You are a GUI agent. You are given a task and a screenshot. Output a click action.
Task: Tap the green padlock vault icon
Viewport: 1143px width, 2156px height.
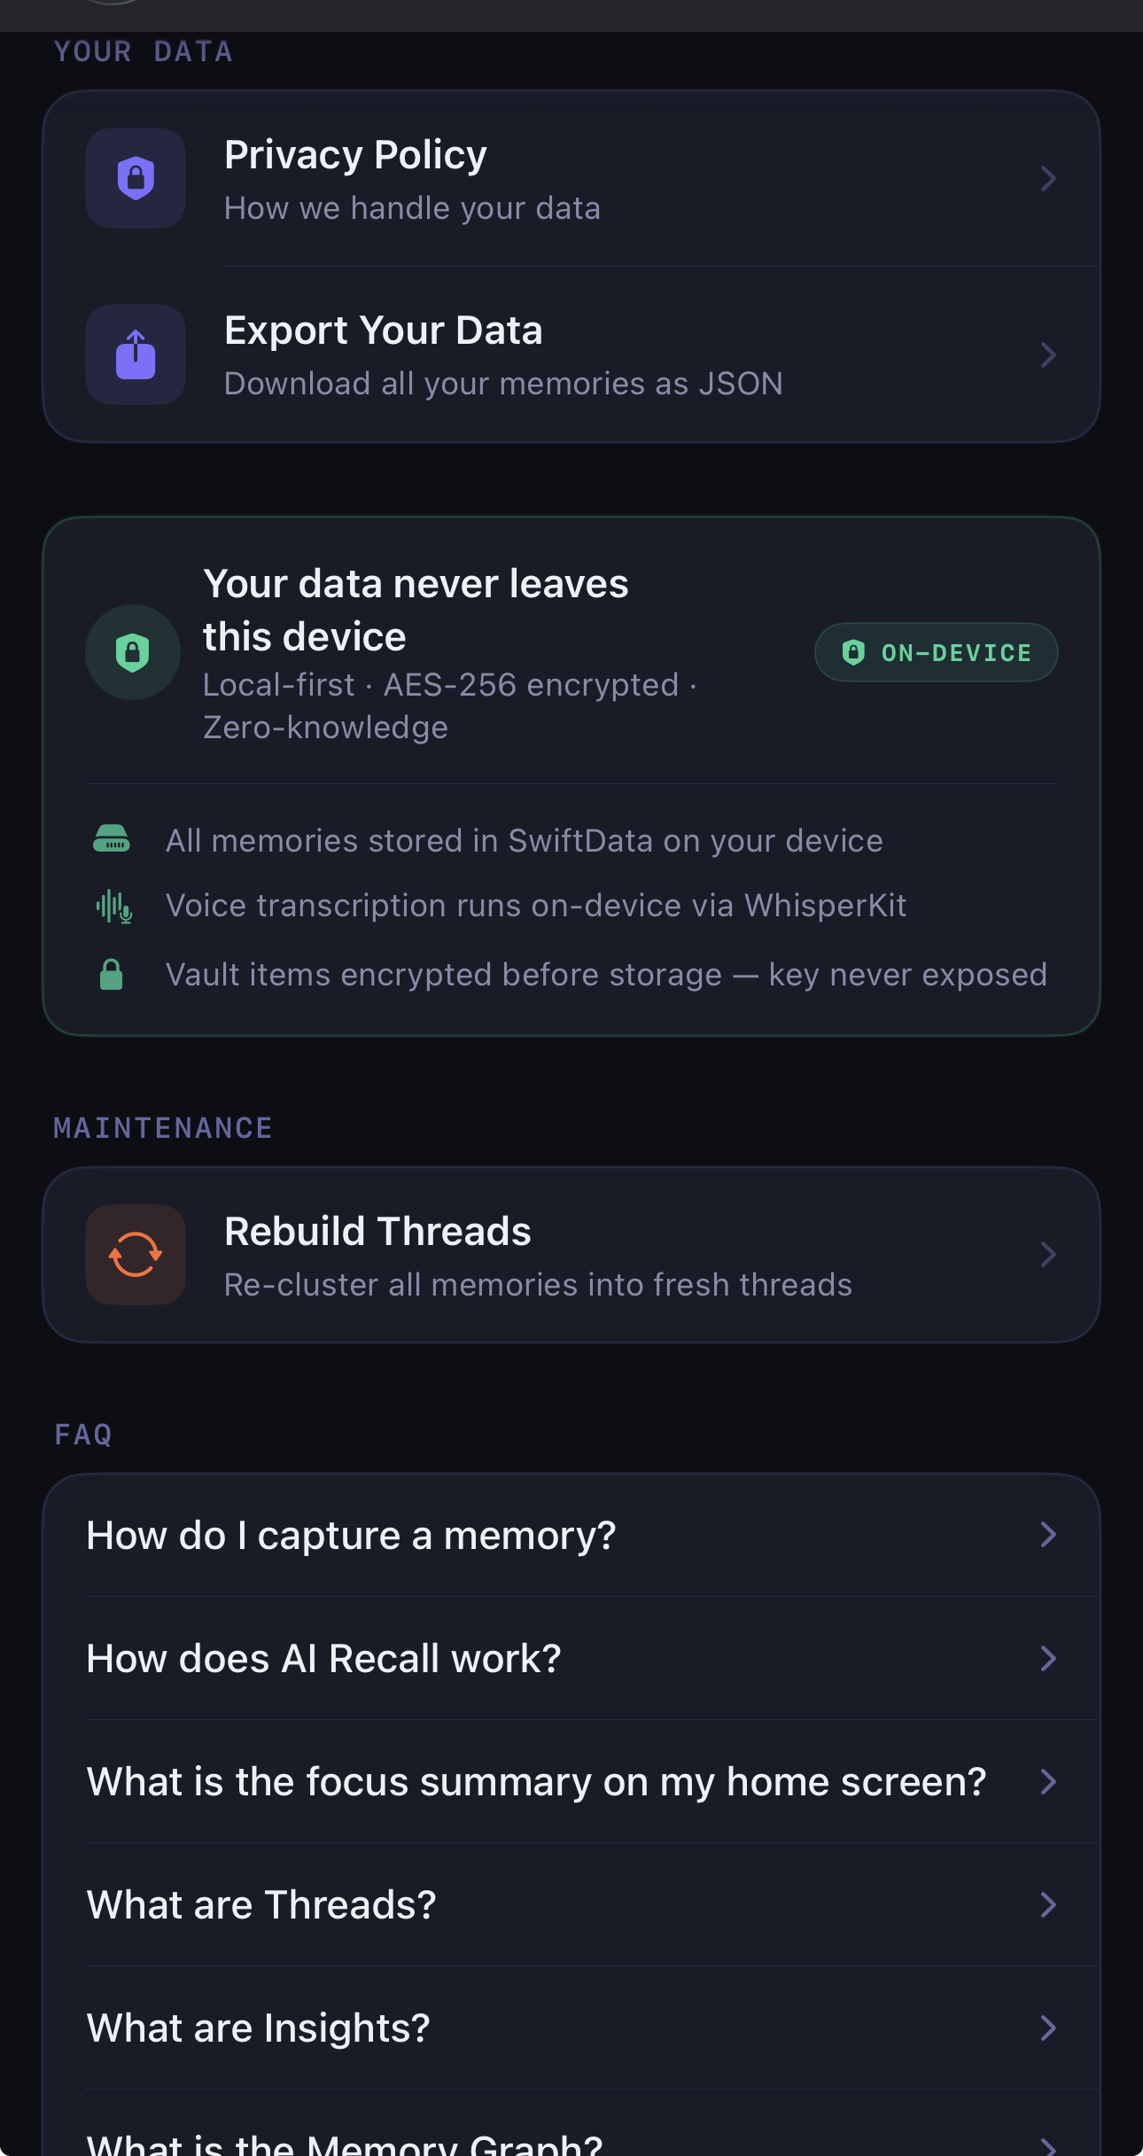click(112, 974)
